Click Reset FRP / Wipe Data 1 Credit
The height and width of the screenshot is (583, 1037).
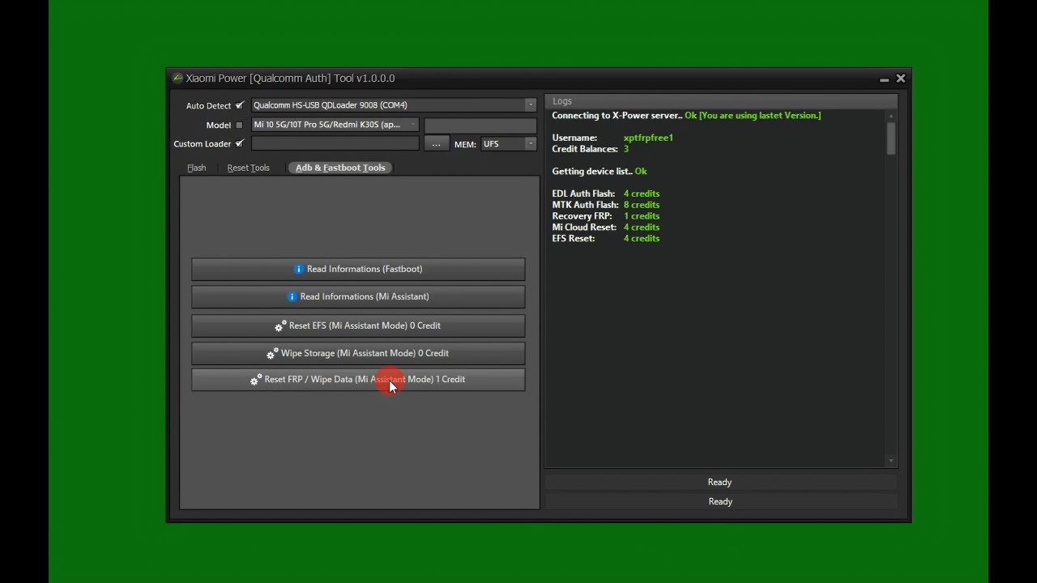coord(358,379)
